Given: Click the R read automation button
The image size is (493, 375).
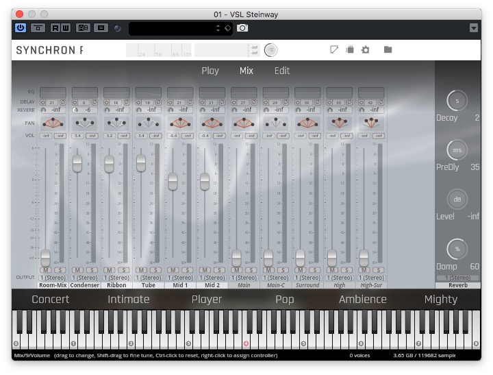Looking at the screenshot, I should pos(55,28).
